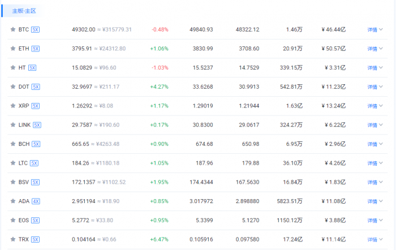The image size is (396, 250).
Task: Favorite LTC using the star icon
Action: pyautogui.click(x=13, y=163)
